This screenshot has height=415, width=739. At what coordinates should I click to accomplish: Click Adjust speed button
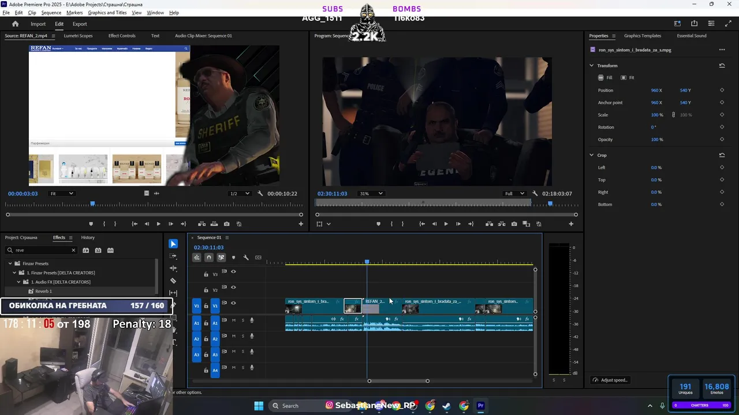pos(610,380)
